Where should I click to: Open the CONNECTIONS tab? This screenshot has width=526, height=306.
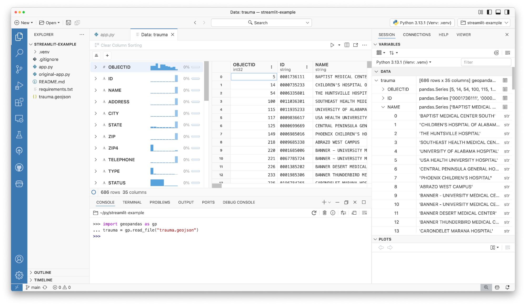tap(417, 34)
